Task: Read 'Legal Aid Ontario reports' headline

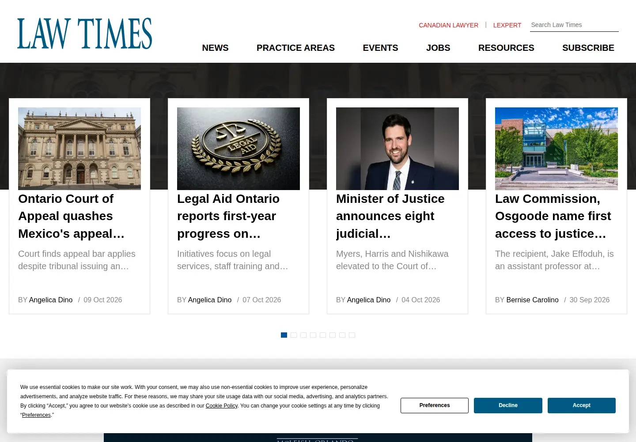Action: click(228, 216)
